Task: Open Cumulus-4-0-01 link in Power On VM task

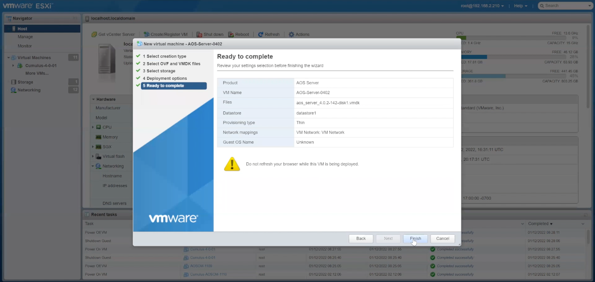Action: click(x=203, y=249)
